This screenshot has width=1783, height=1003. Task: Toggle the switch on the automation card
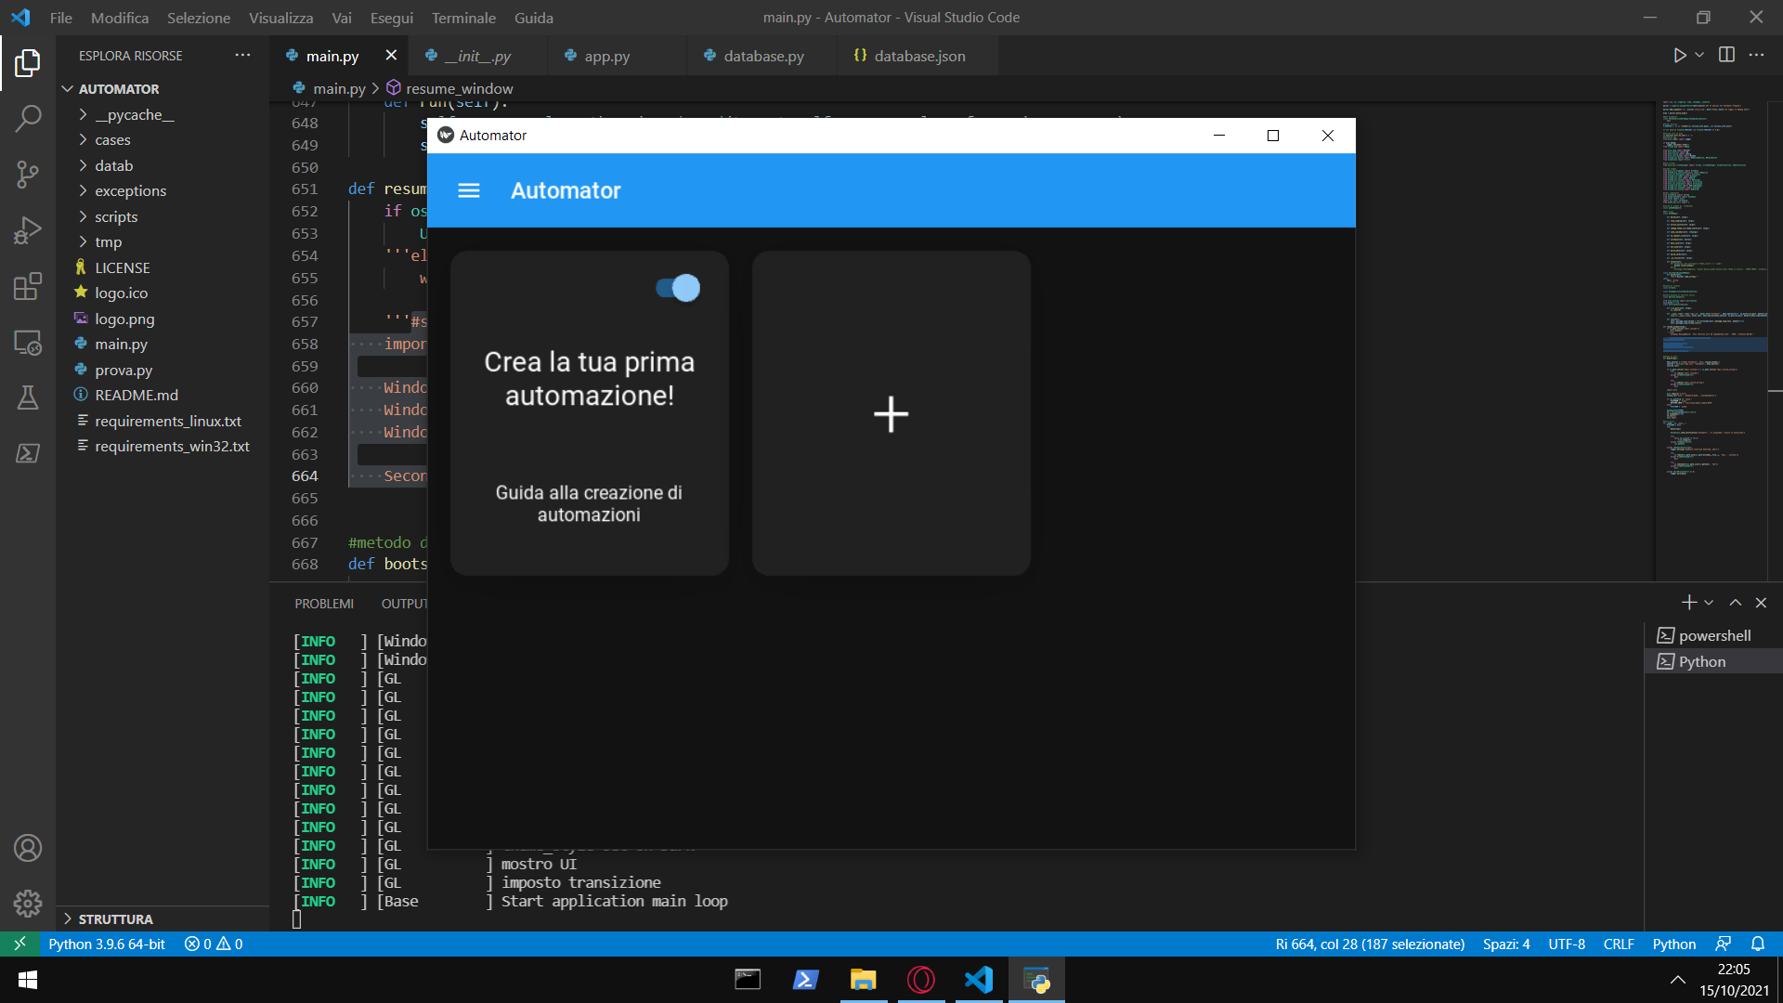[679, 288]
